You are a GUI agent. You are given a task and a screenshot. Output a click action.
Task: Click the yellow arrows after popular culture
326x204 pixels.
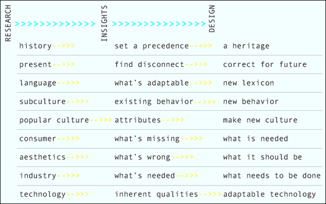[101, 120]
